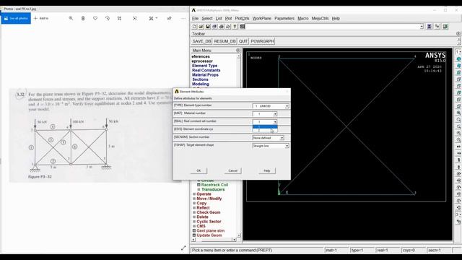Click the command prompt icon beside input box
This screenshot has height=260, width=462.
(243, 27)
